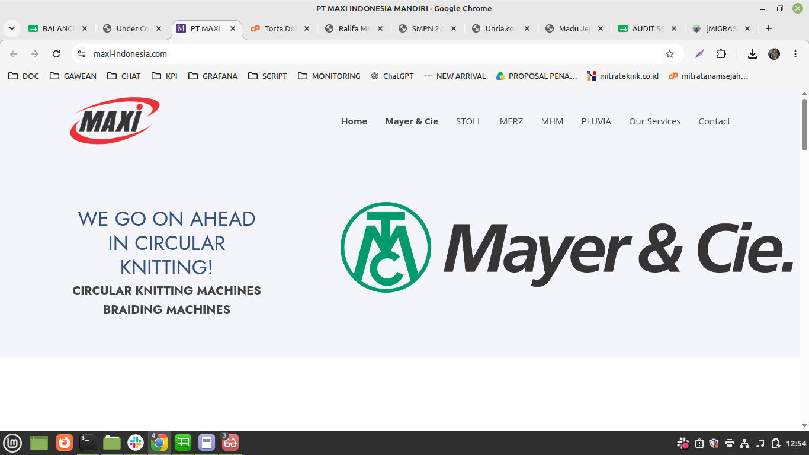Open the STOLL nav item
809x455 pixels.
pos(469,121)
